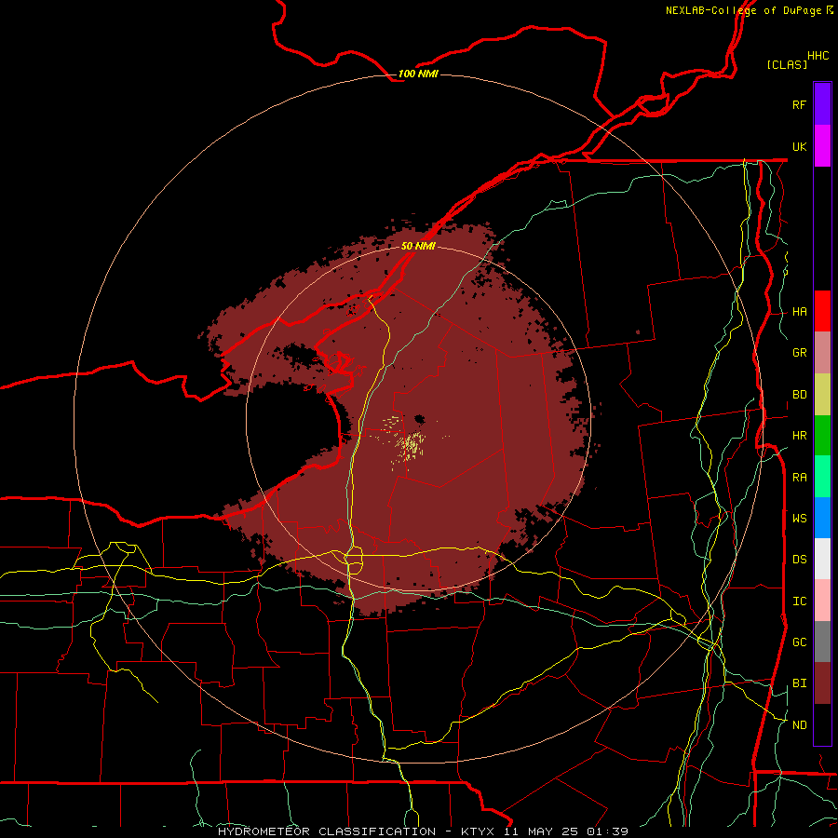
Task: Click the yellow BD echo cluster near radar center
Action: [411, 445]
